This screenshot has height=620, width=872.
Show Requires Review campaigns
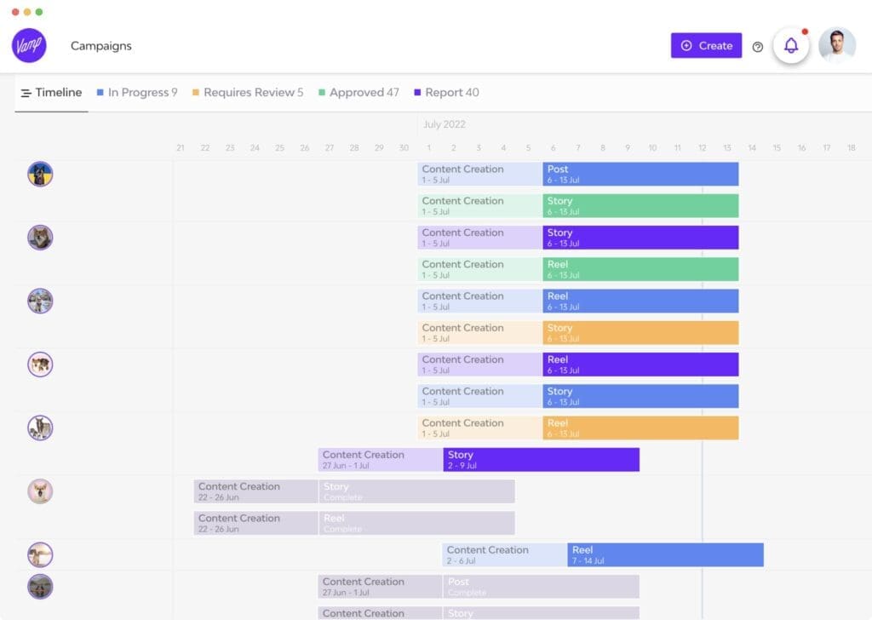pyautogui.click(x=247, y=93)
